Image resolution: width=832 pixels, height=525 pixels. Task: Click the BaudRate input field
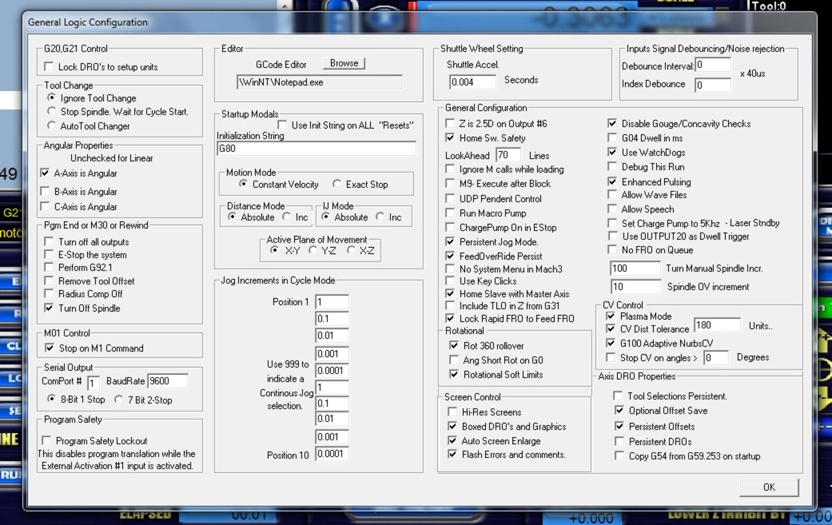[167, 381]
